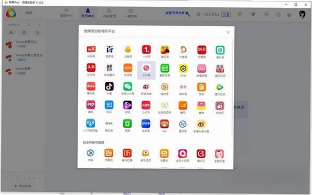Pick the 皮皮虾 pink icon
Image resolution: width=312 pixels, height=195 pixels.
220,106
